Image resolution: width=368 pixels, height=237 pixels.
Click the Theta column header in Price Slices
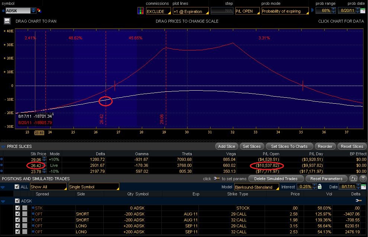(187, 154)
